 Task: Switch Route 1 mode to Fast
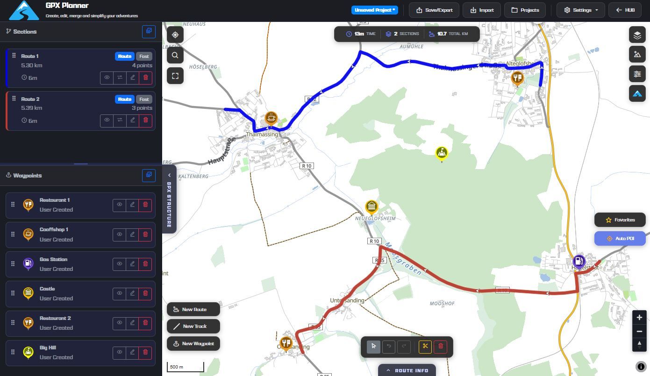[144, 56]
